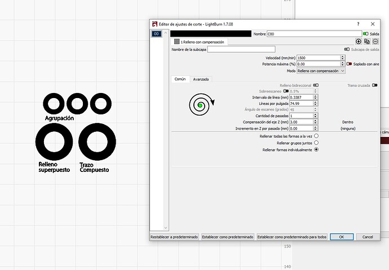Click the layer list scroll-down arrow

tap(166, 228)
